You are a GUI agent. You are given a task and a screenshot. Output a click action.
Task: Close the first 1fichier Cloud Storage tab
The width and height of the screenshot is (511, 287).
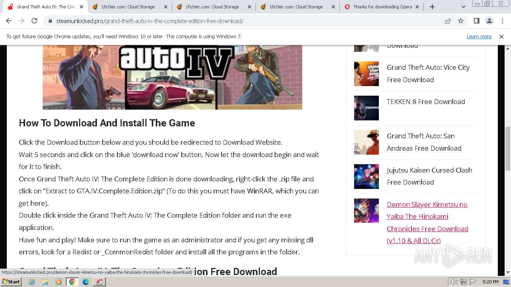coord(166,7)
